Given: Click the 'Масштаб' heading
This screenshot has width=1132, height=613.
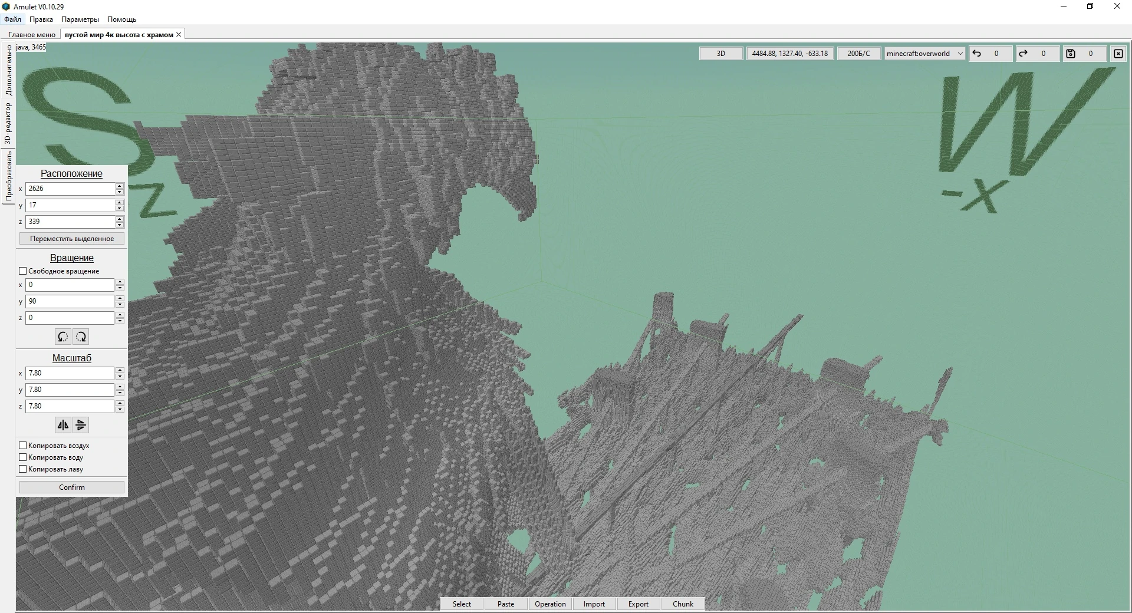Looking at the screenshot, I should [72, 358].
